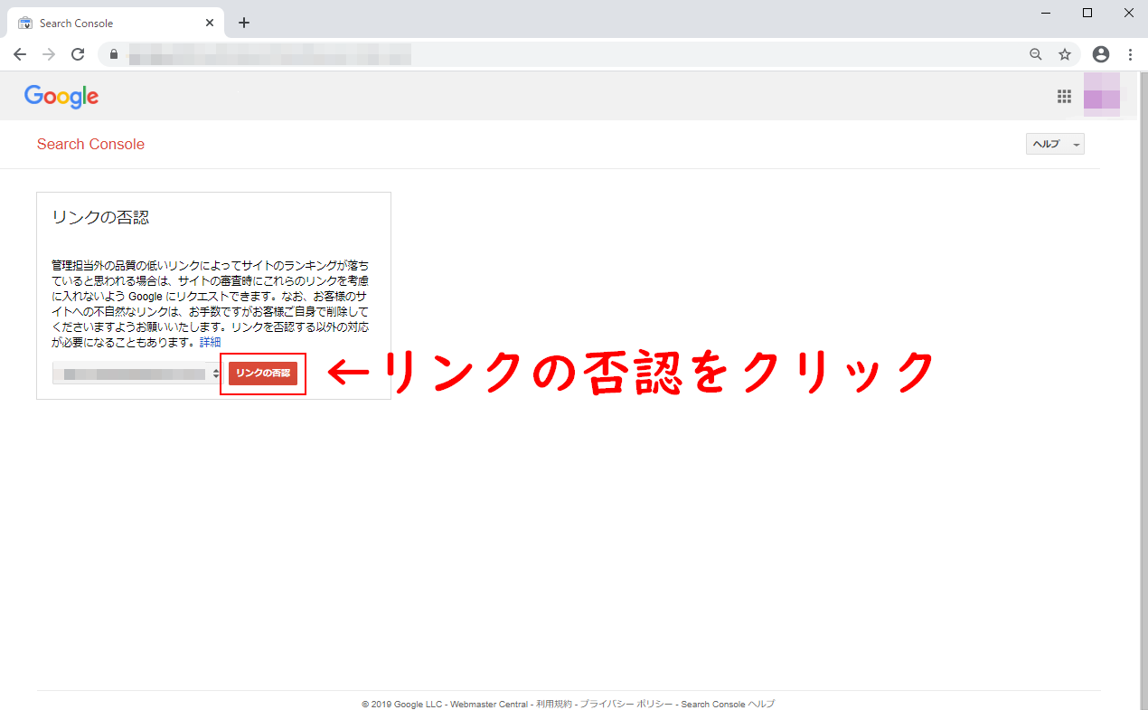Viewport: 1148px width, 710px height.
Task: Click the Google account avatar
Action: point(1102,95)
